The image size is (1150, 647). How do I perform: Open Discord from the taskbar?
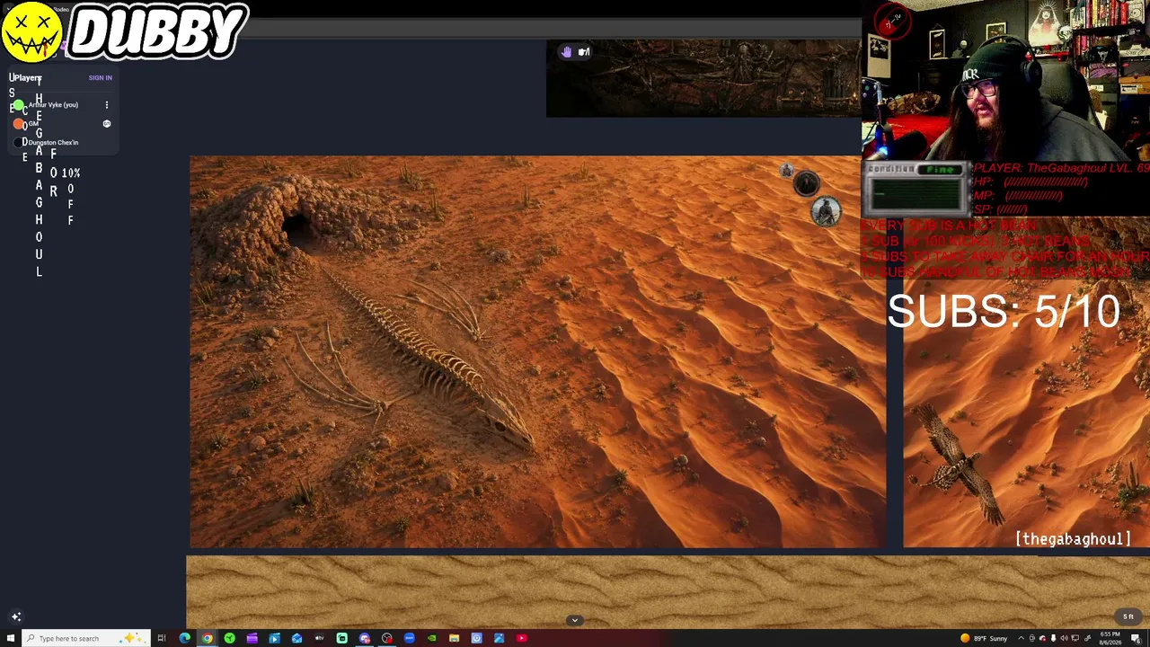(x=364, y=638)
